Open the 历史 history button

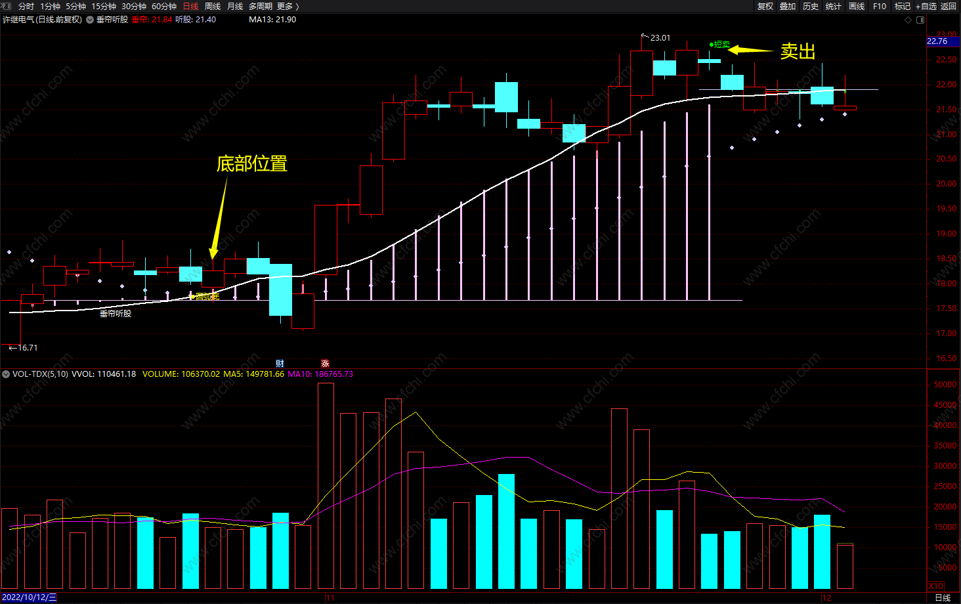811,7
